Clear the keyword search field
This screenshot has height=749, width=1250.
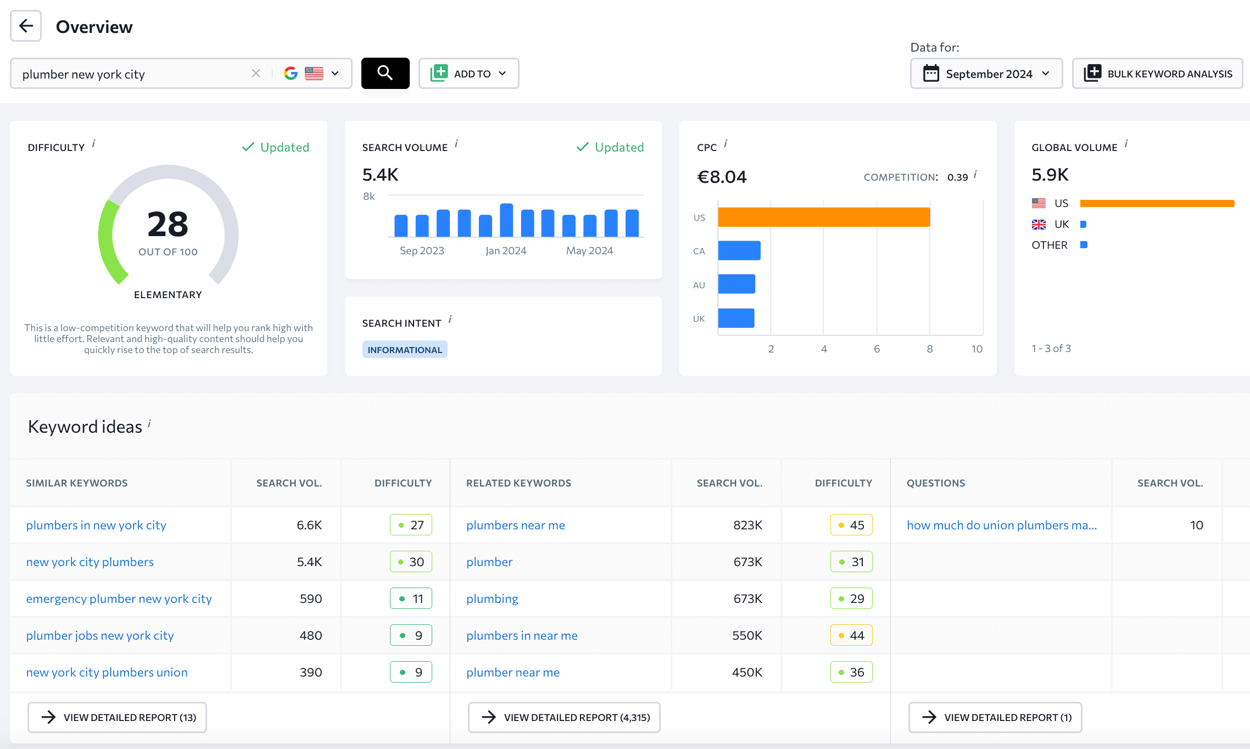pyautogui.click(x=256, y=73)
